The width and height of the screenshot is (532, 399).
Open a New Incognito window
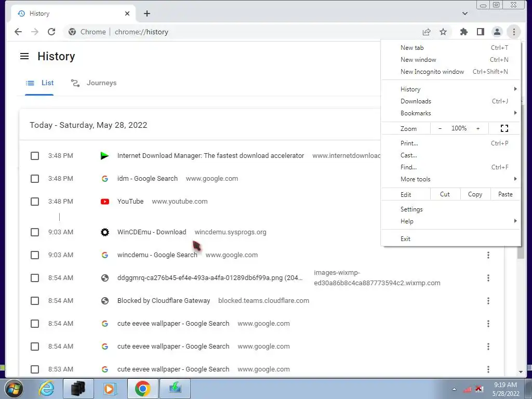pos(450,72)
